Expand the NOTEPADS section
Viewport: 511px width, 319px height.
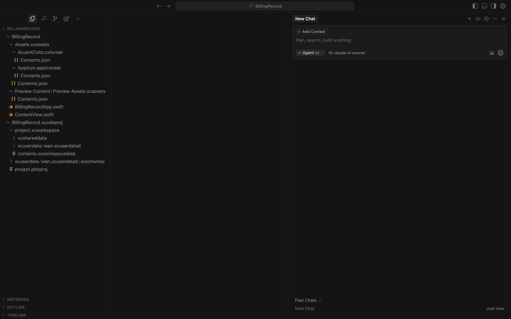pos(56,299)
